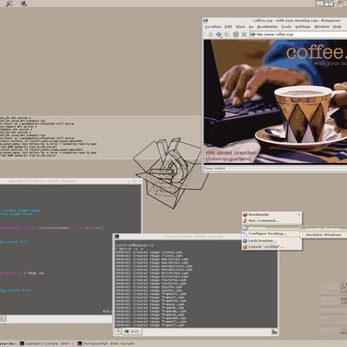Click Konqueror Back arrow icon

(219, 35)
